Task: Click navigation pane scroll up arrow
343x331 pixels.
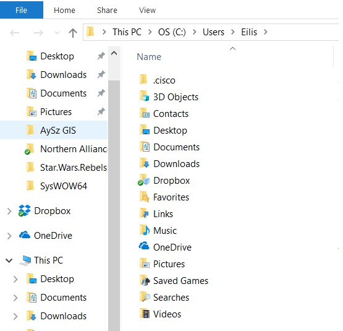Action: [114, 53]
